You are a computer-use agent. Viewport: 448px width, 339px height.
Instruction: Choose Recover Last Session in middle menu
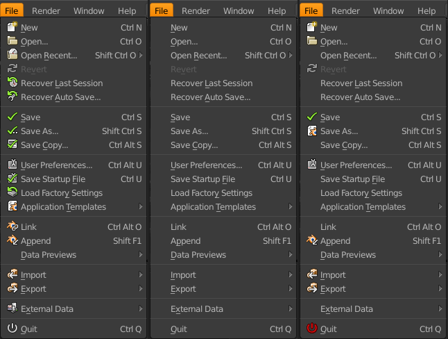click(223, 83)
